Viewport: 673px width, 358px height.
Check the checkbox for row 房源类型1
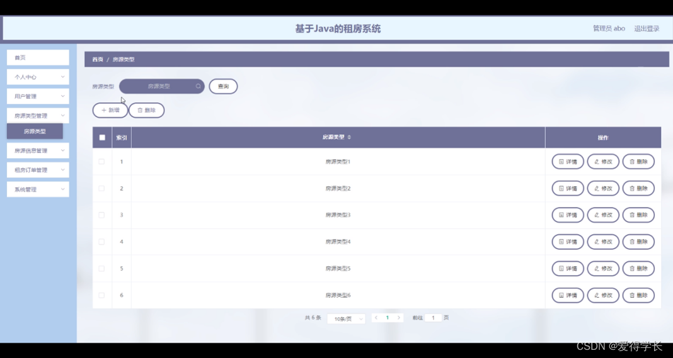click(x=101, y=162)
